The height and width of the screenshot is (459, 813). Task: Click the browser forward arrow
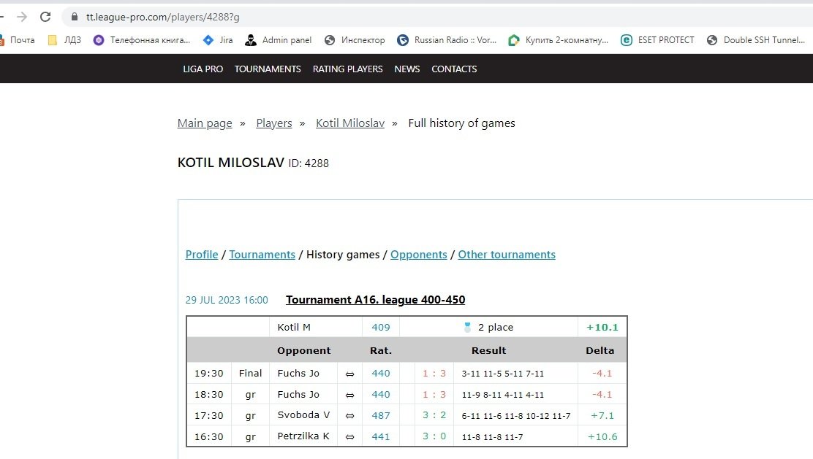click(x=22, y=16)
